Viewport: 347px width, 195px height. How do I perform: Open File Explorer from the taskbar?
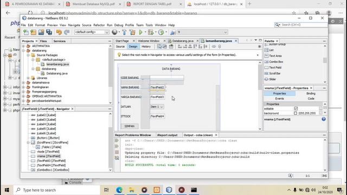pos(132,190)
